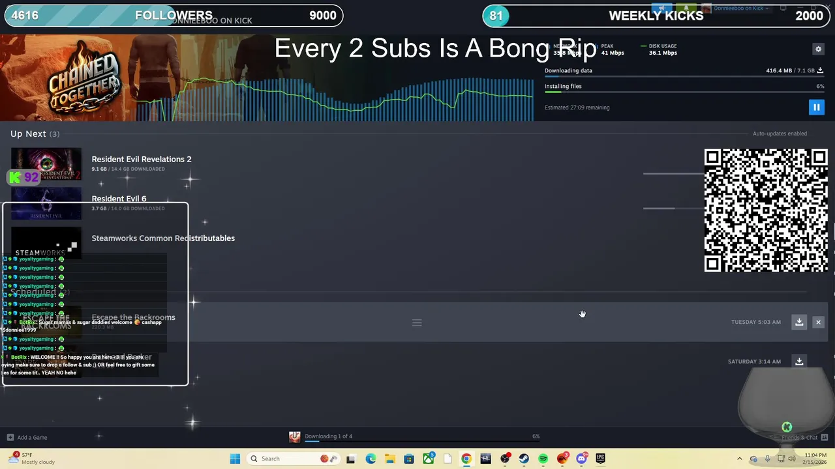Open the OneDrive tray icon
This screenshot has height=469, width=835.
(754, 459)
